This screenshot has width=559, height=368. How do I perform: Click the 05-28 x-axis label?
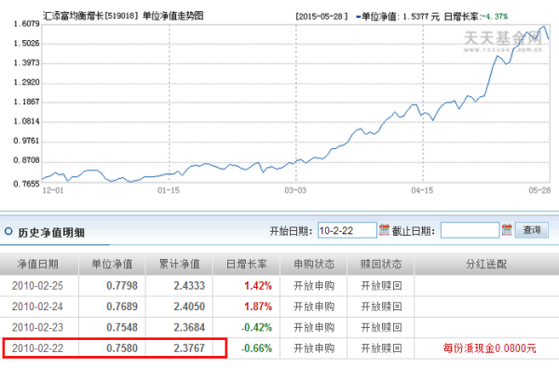(x=539, y=190)
